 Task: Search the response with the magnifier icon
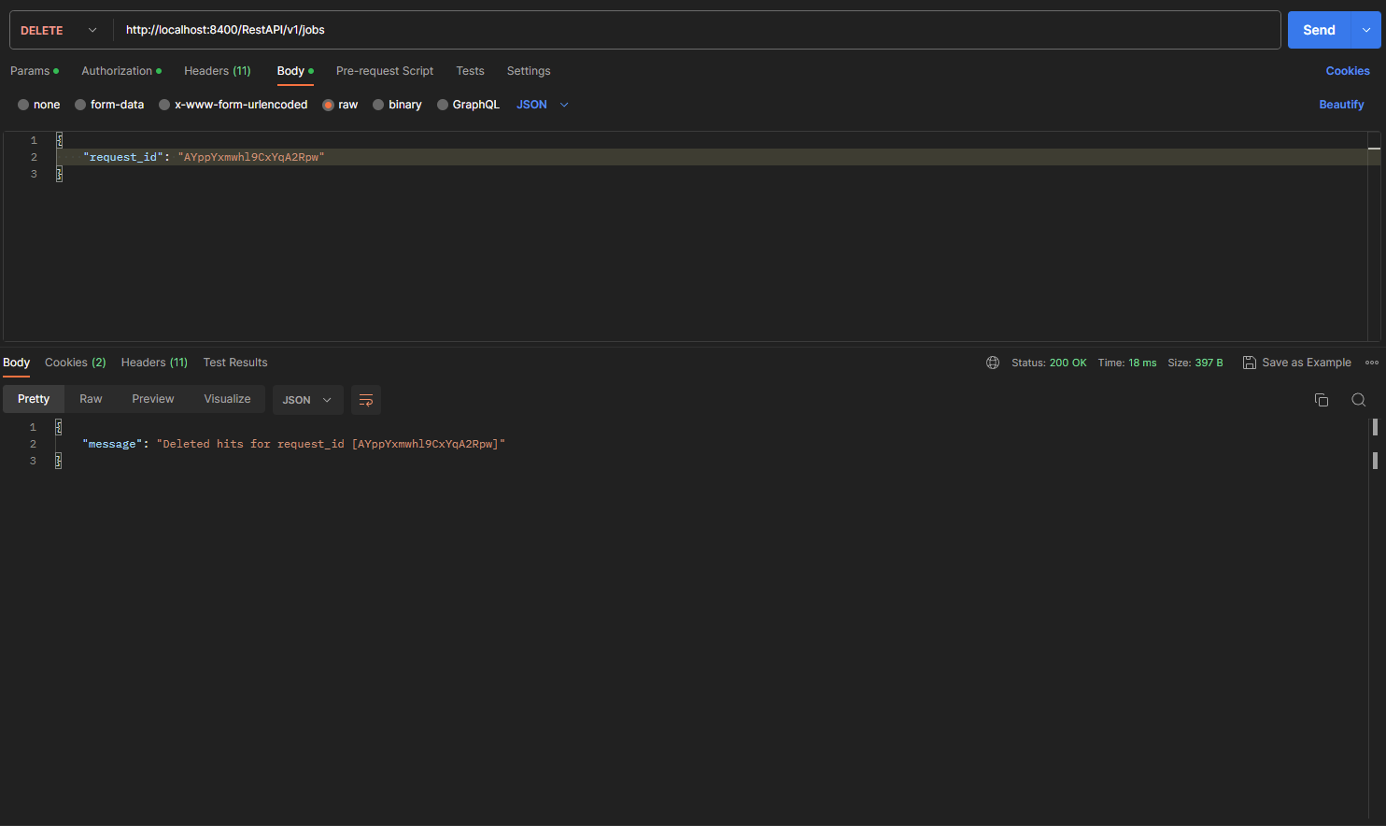click(1359, 399)
